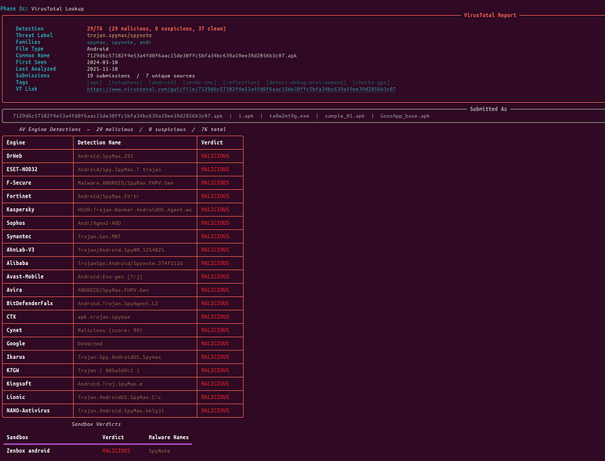Select the '19 submissions / 7 unique sources' text

coord(141,76)
